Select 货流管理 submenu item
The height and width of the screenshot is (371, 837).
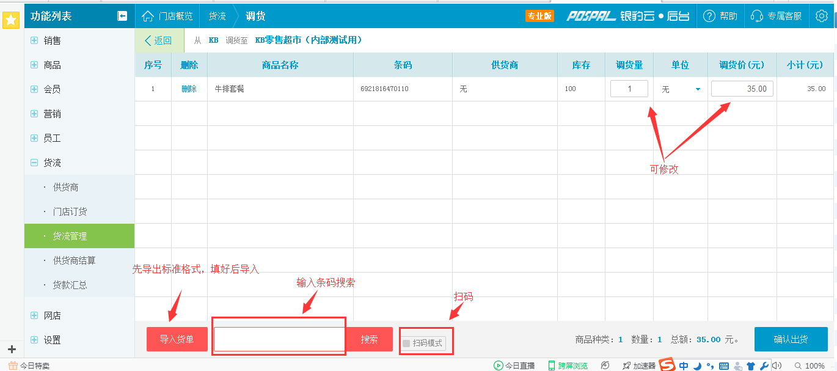79,236
